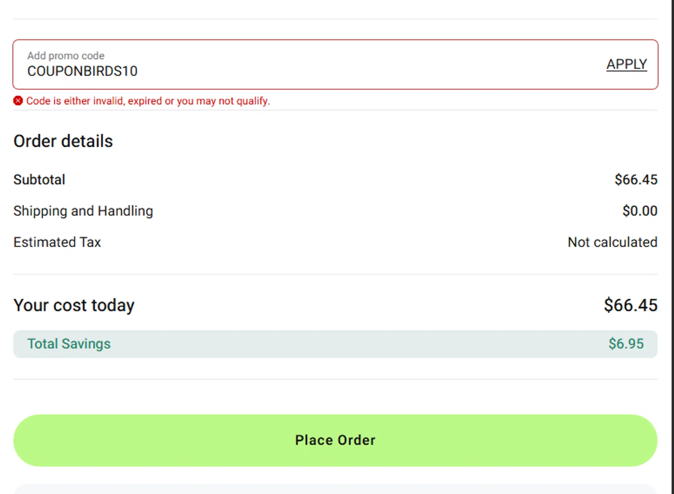
Task: Click the COUPONBIRDS10 text in promo field
Action: 82,71
